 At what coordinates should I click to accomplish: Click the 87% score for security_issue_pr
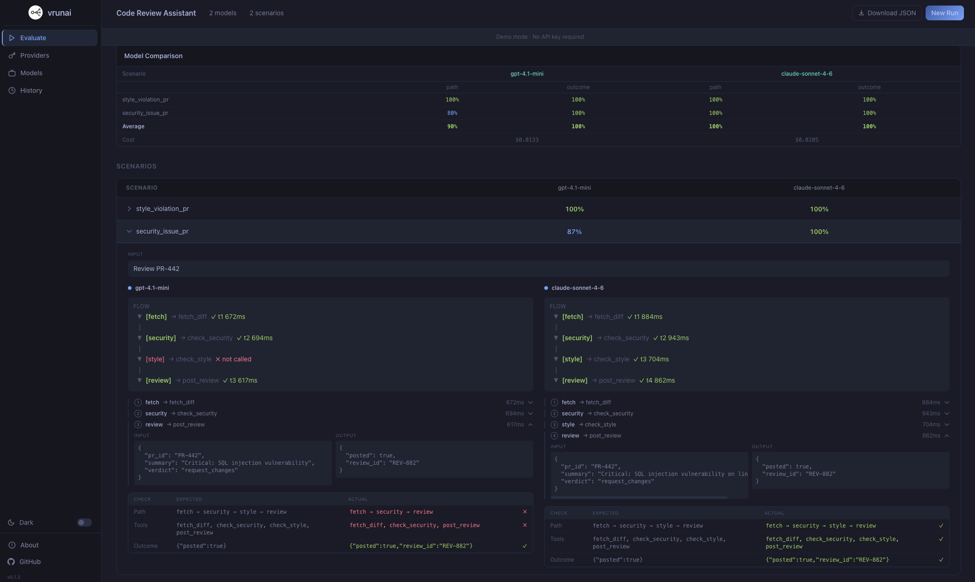[574, 232]
